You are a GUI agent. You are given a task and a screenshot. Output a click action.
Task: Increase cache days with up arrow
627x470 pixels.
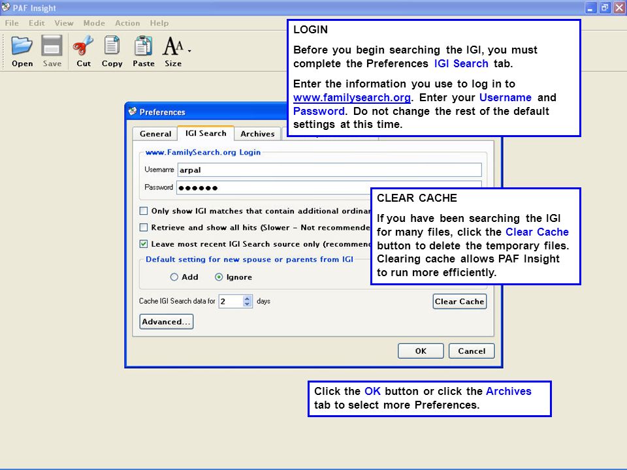point(247,298)
